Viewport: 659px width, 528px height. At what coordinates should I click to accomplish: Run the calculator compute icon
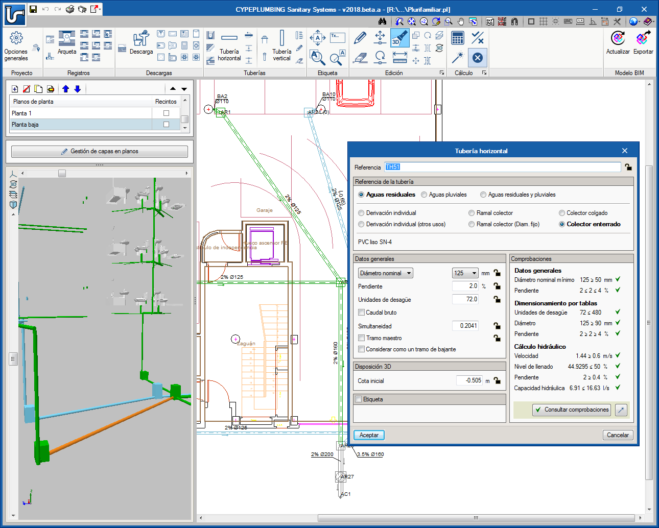[x=458, y=38]
